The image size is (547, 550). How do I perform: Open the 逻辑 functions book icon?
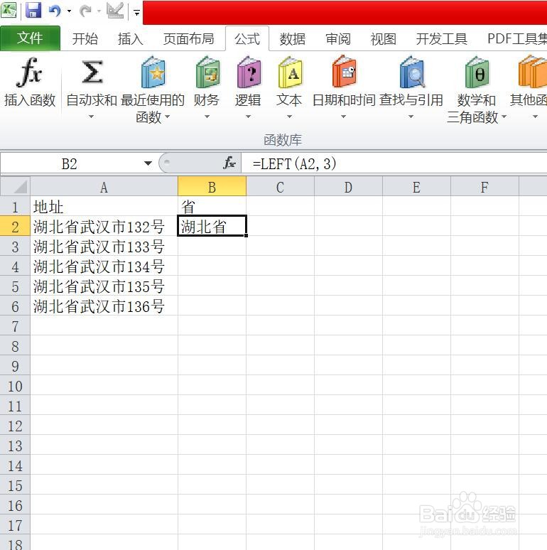click(x=249, y=72)
